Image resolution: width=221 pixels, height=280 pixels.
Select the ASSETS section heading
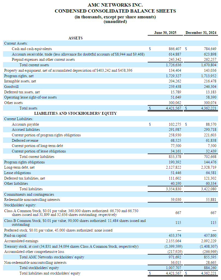point(75,38)
